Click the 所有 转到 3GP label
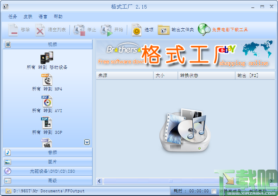The width and height of the screenshot is (278, 196). (47, 133)
